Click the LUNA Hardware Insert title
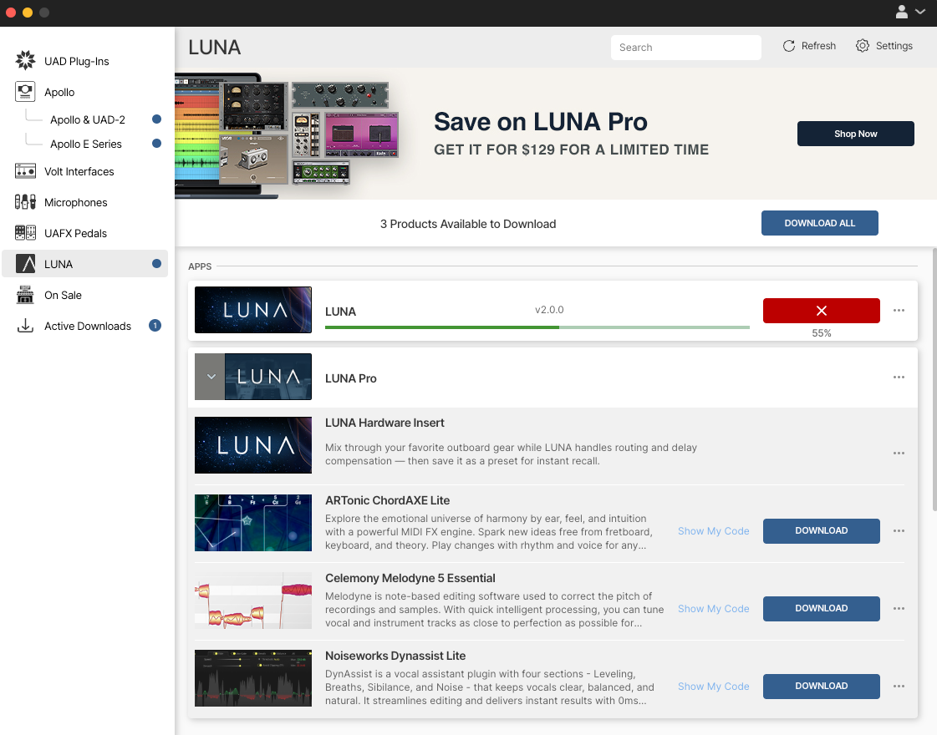Viewport: 937px width, 735px height. click(x=384, y=423)
